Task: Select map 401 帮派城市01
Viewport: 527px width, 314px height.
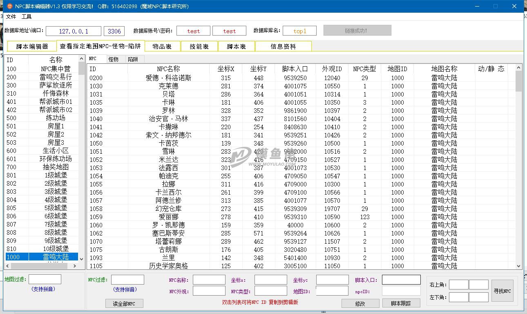Action: coord(42,102)
